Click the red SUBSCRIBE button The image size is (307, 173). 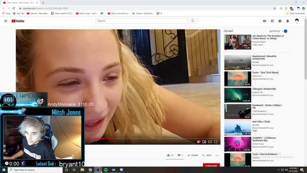pyautogui.click(x=211, y=165)
